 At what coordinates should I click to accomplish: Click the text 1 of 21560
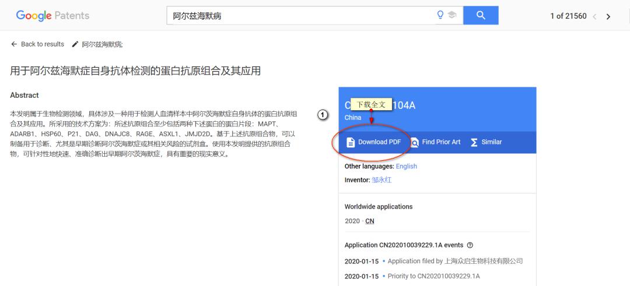click(568, 16)
